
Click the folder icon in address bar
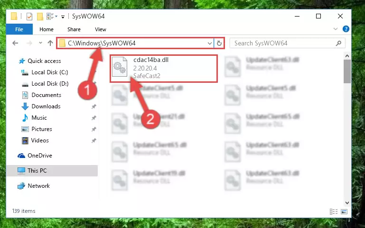(62, 43)
